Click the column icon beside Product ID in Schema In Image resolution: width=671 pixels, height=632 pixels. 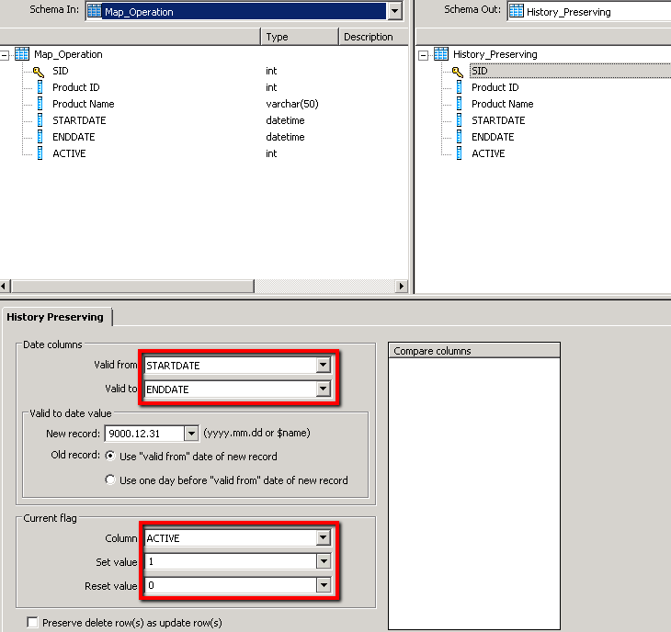click(x=40, y=87)
